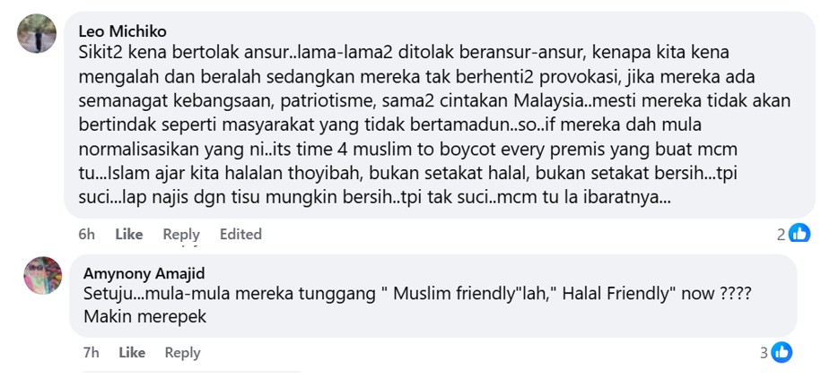
Task: Like Amynony Amajid's comment
Action: [132, 352]
